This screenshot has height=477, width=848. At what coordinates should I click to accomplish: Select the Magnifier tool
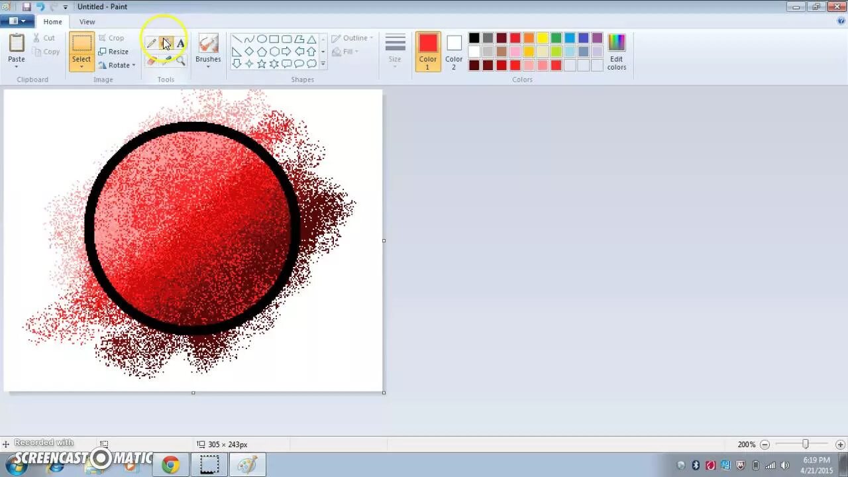tap(180, 60)
